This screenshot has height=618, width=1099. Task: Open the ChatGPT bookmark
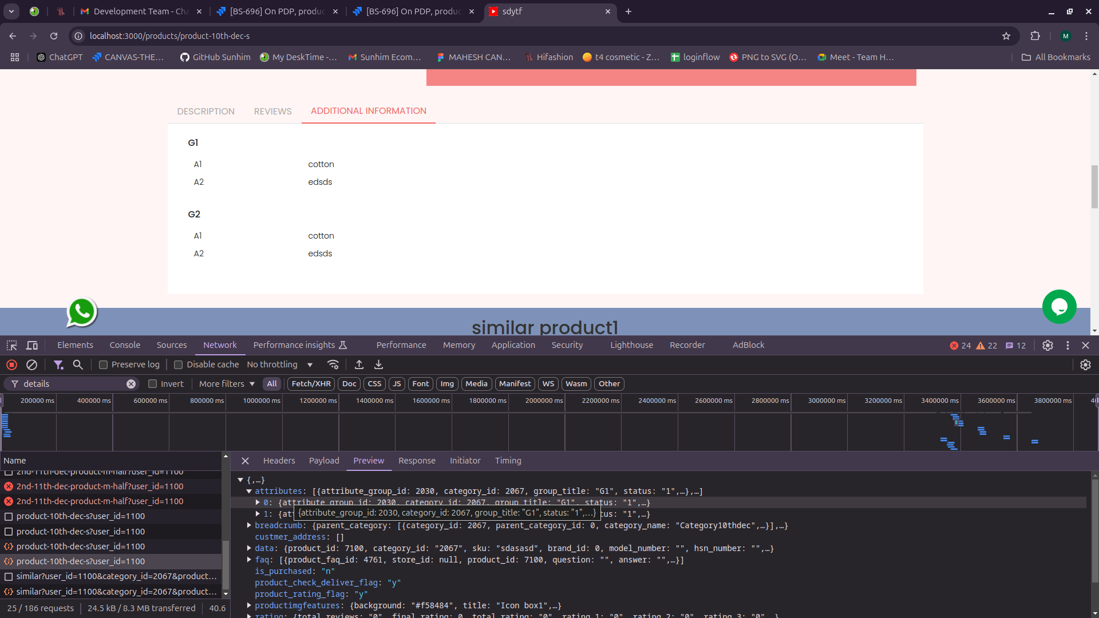(60, 57)
